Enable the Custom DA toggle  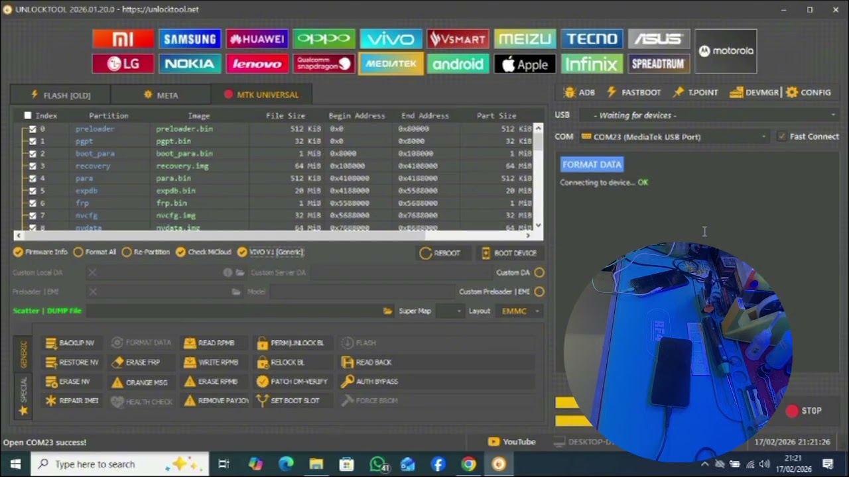click(x=539, y=272)
